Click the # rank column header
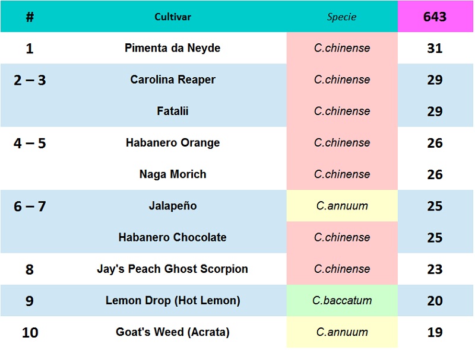Screen dimensions: 475x350 pyautogui.click(x=30, y=17)
